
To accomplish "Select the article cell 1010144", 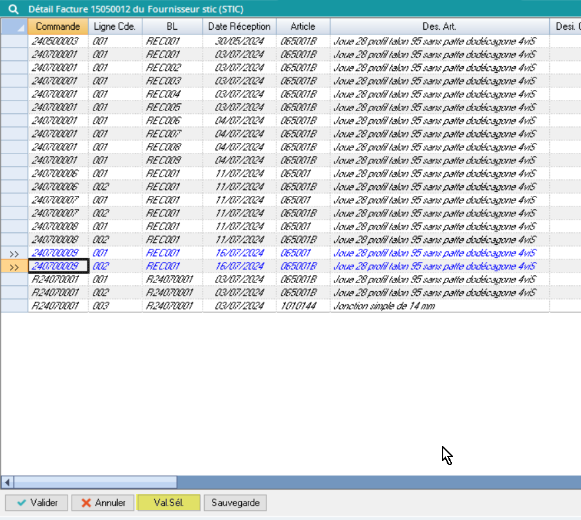I will click(x=302, y=306).
